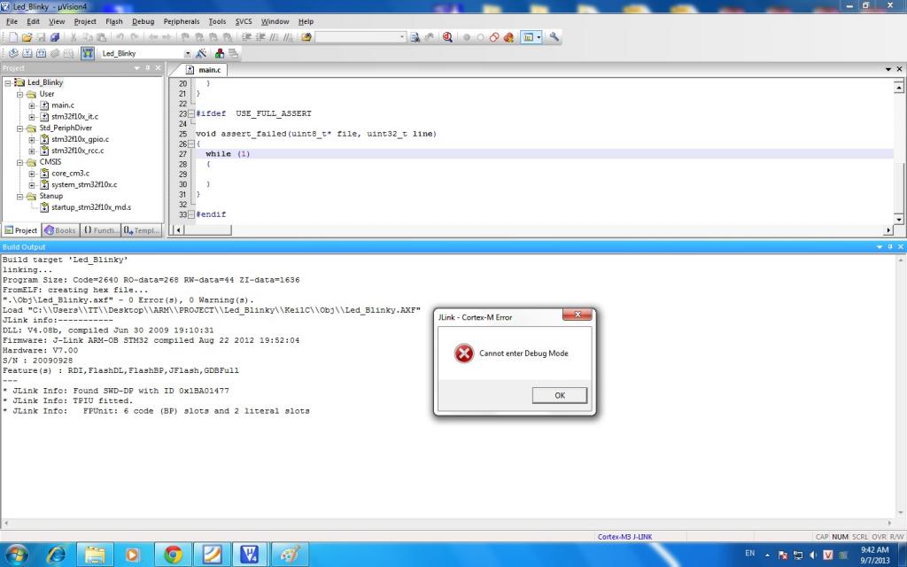Open the Peripherals menu
The image size is (907, 567).
click(x=181, y=21)
